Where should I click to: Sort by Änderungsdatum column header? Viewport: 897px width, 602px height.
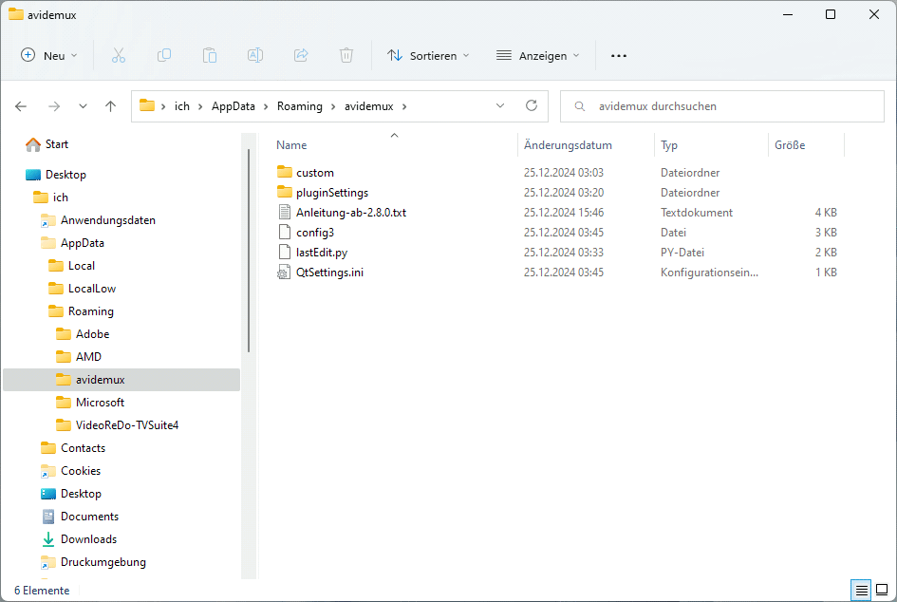pyautogui.click(x=568, y=145)
